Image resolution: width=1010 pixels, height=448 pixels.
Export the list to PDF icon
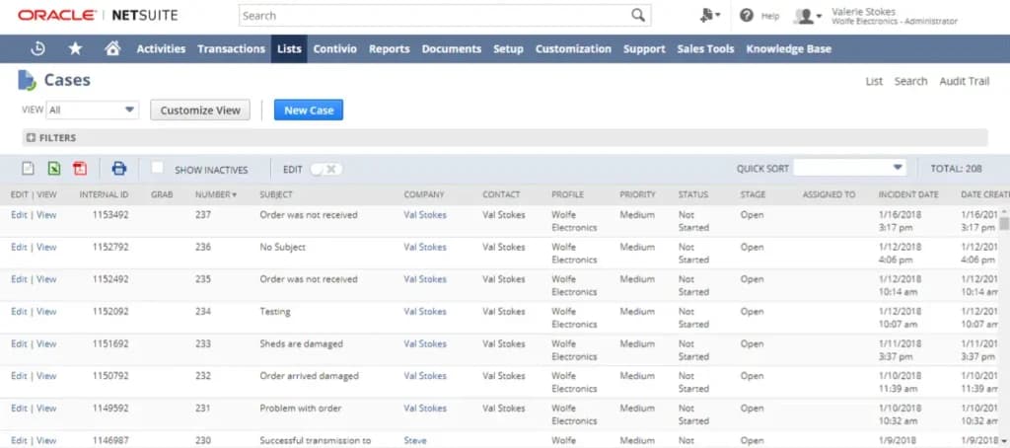tap(80, 168)
